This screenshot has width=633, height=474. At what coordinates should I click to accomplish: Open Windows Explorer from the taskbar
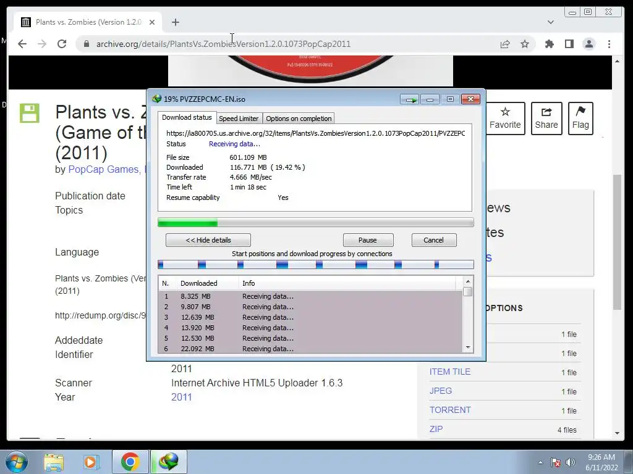(54, 462)
